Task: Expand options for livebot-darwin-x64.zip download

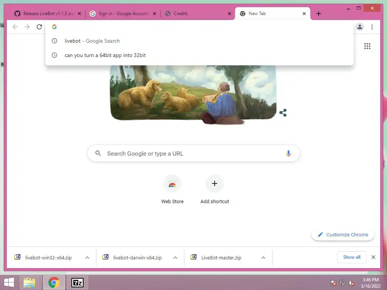Action: [175, 258]
